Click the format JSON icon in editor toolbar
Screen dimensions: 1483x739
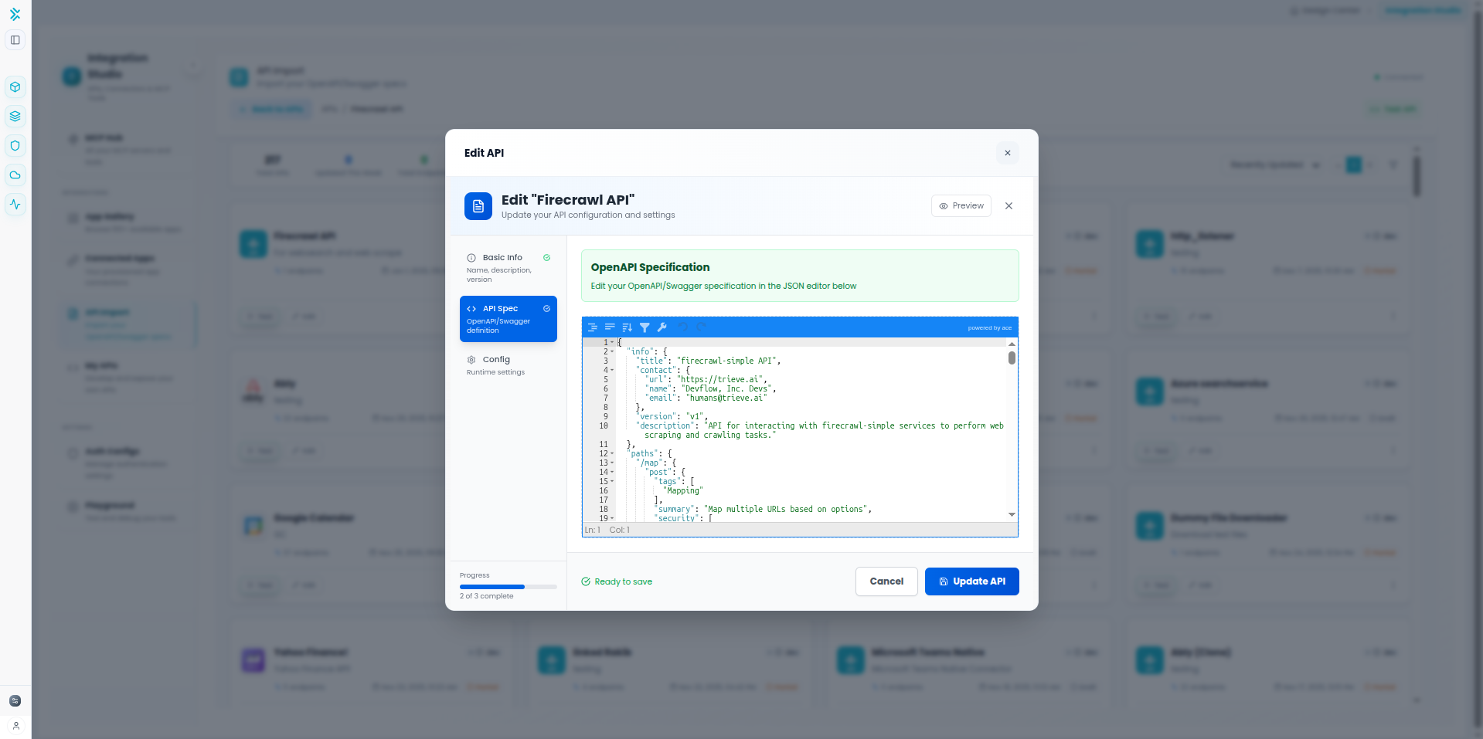[x=593, y=327]
